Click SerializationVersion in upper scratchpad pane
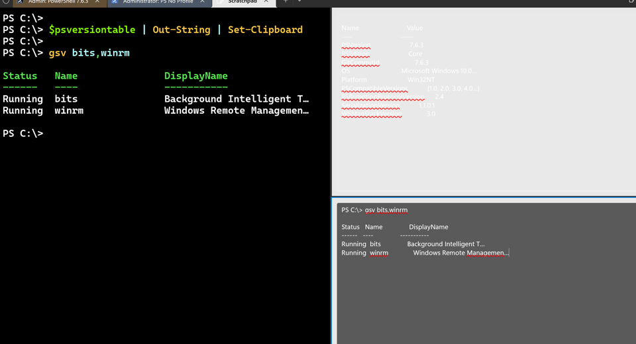Screen dimensions: 636x344 370,105
